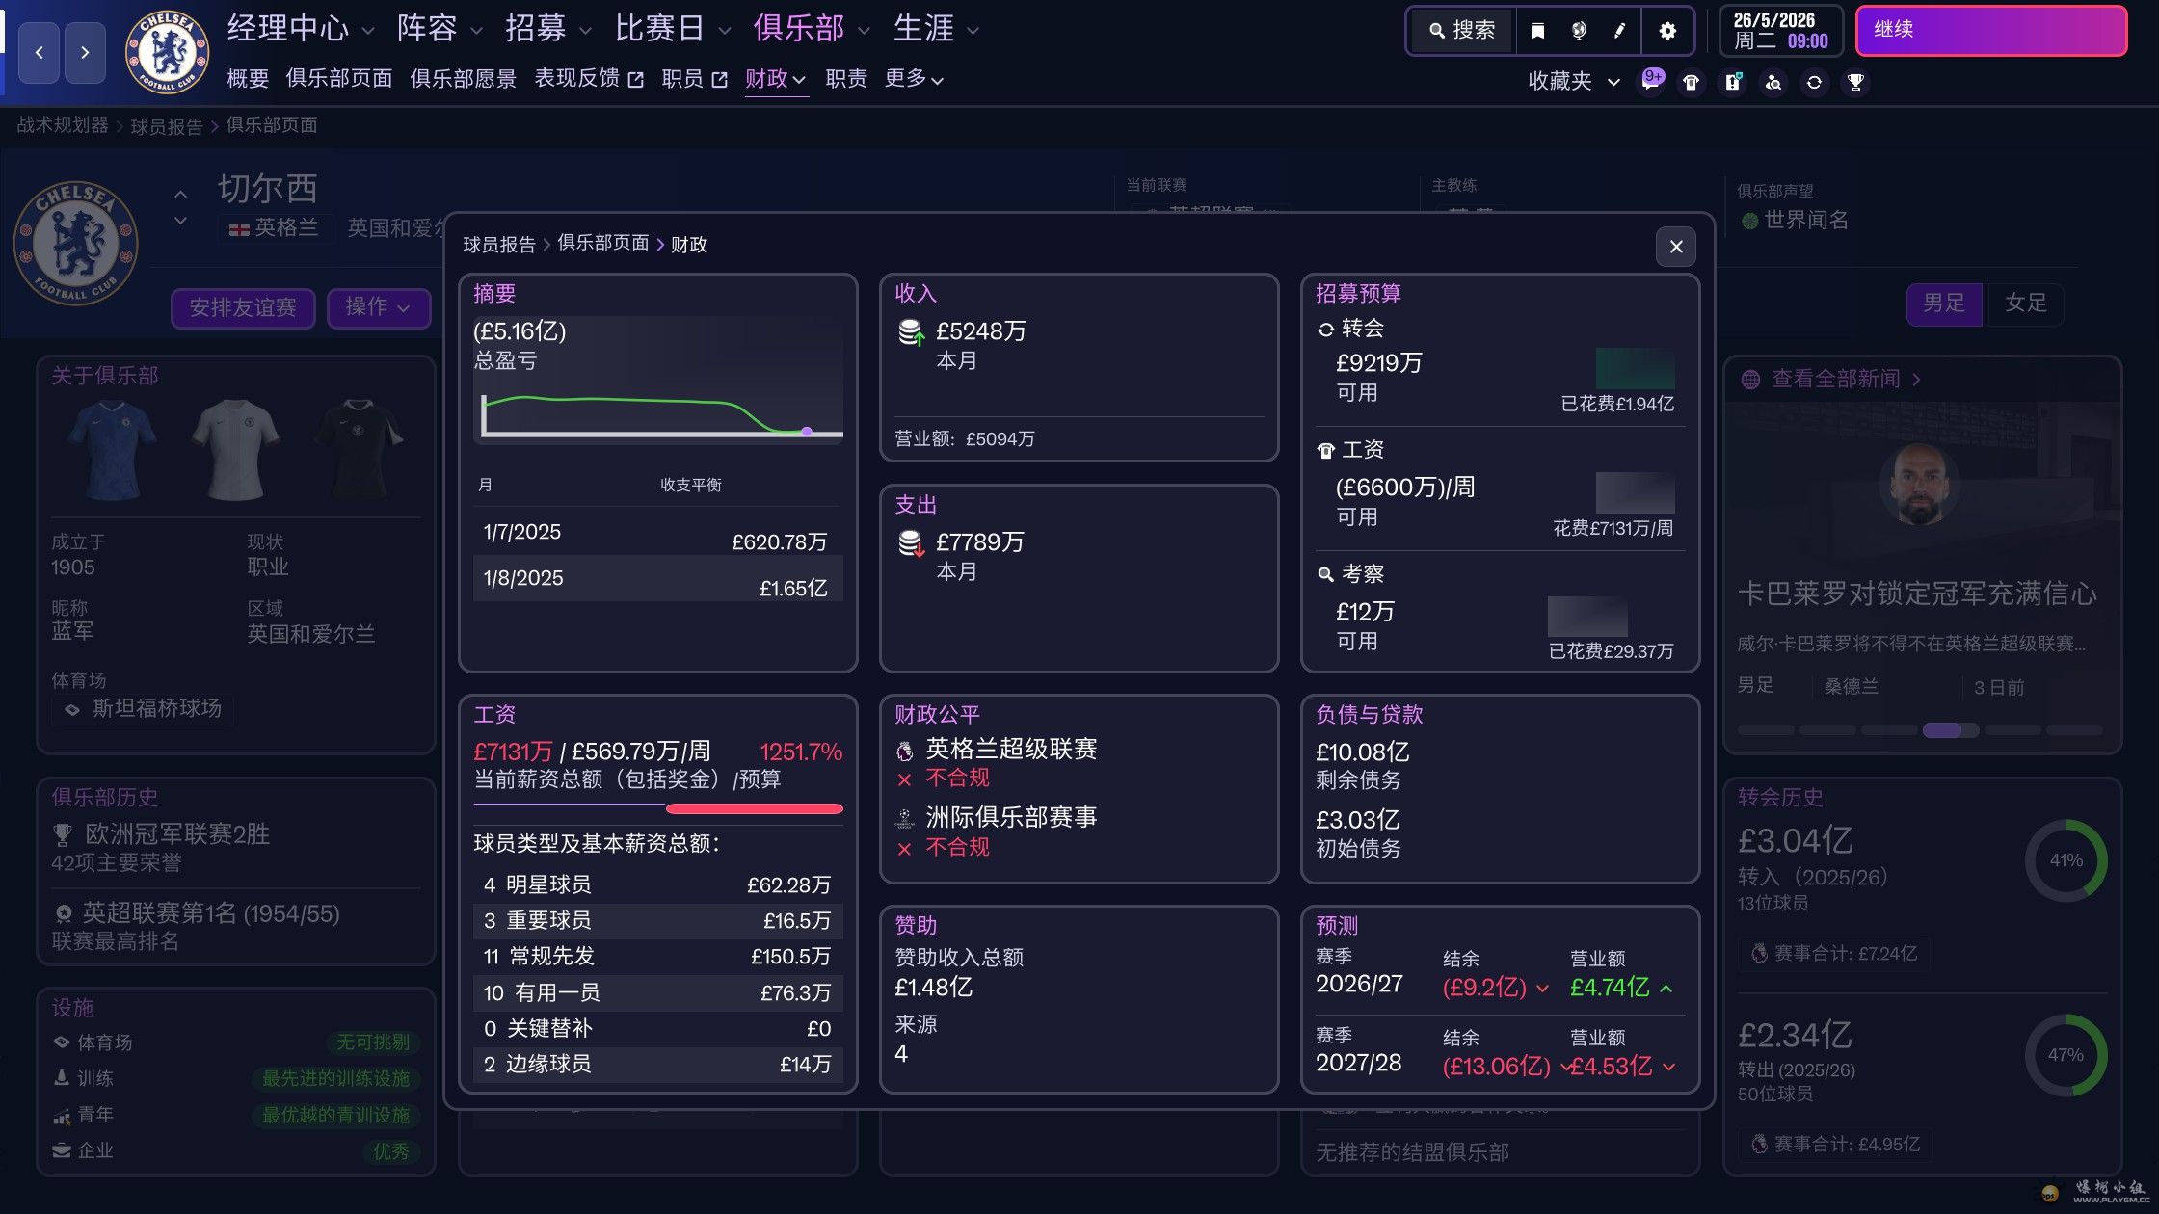Select 男足 men's team toggle
This screenshot has height=1214, width=2159.
(x=1943, y=303)
